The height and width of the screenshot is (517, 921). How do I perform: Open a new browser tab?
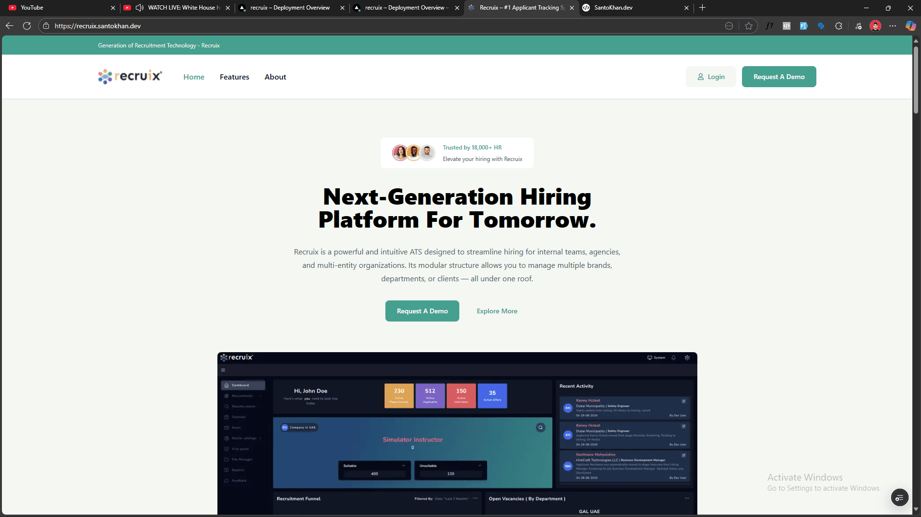point(702,8)
